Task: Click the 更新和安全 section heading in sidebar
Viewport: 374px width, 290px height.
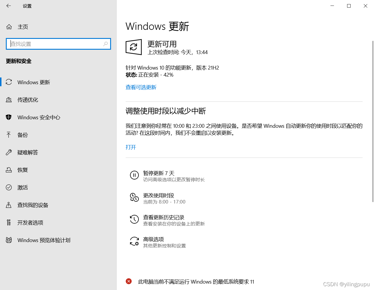Action: tap(19, 61)
